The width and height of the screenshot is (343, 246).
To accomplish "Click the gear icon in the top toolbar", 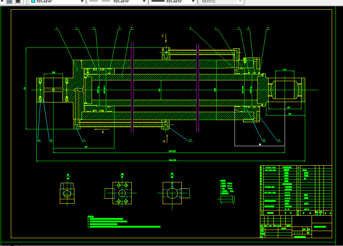I will [9, 1].
